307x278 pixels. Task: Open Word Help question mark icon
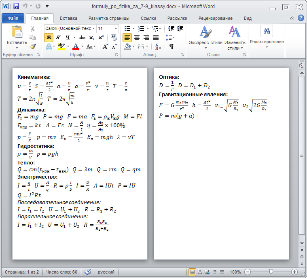tap(301, 18)
